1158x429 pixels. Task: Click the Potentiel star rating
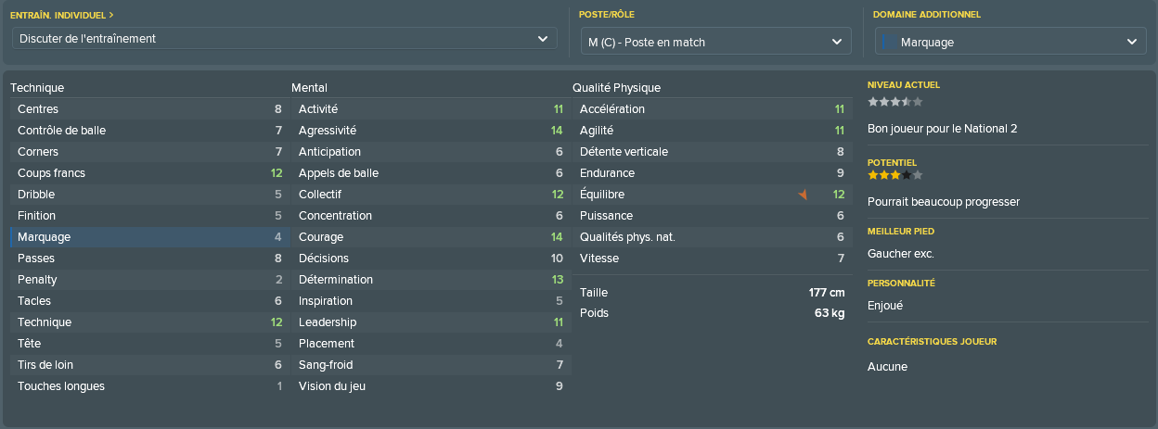895,174
